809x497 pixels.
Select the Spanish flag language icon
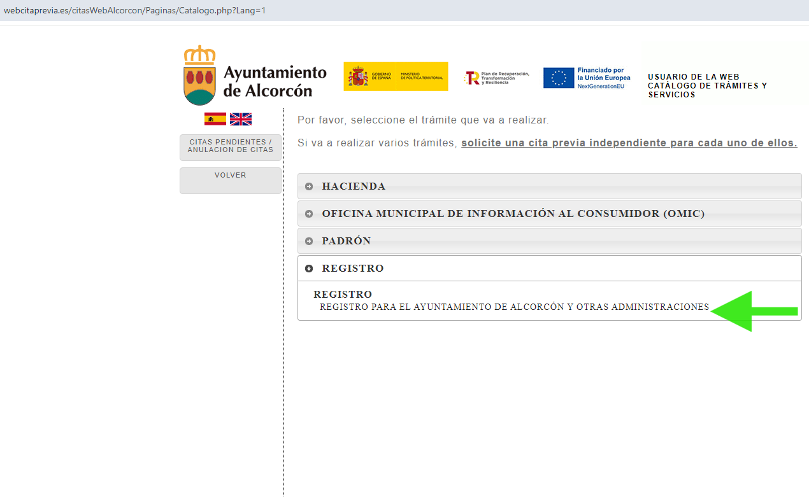pyautogui.click(x=215, y=118)
